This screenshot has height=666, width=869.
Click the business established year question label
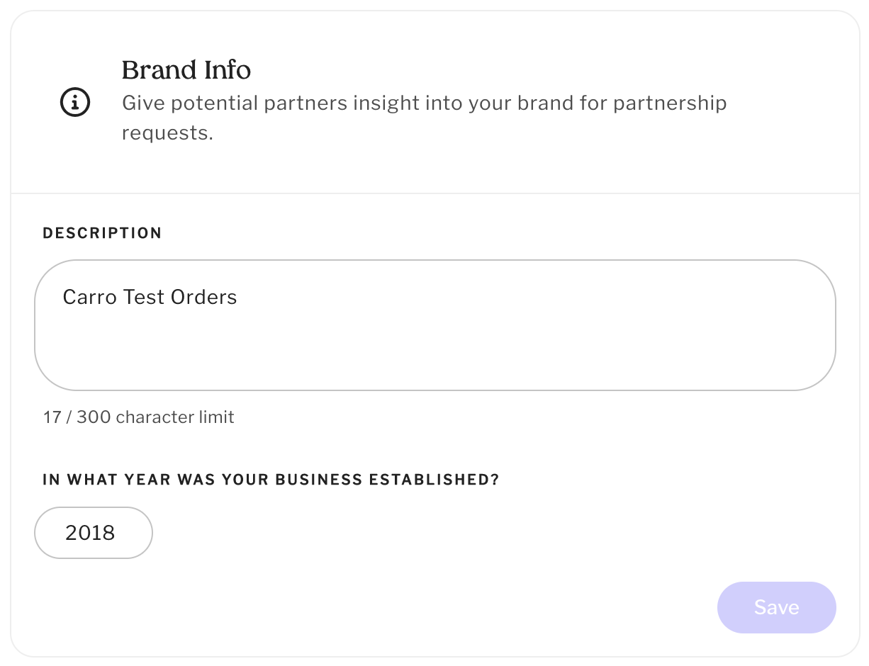271,480
